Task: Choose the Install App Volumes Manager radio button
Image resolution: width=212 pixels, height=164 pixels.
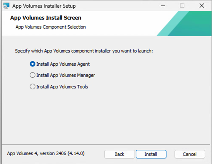Action: pos(32,75)
